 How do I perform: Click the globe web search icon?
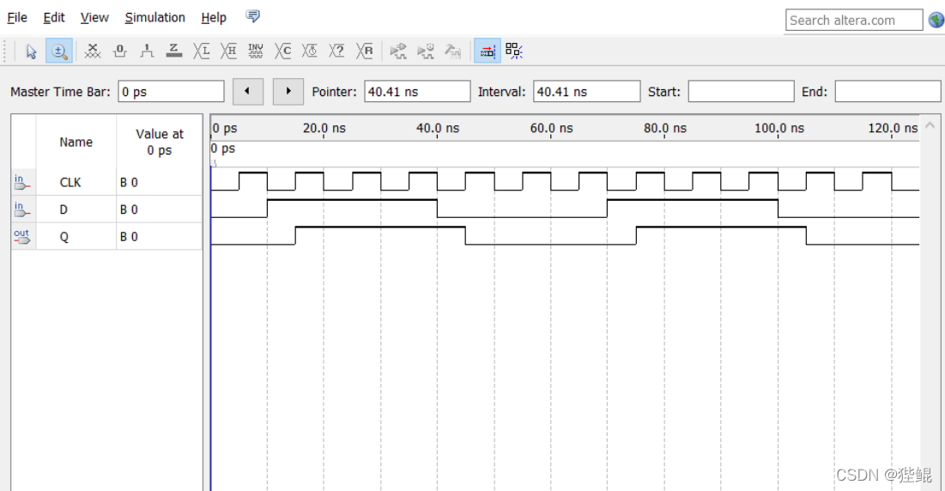tap(936, 20)
